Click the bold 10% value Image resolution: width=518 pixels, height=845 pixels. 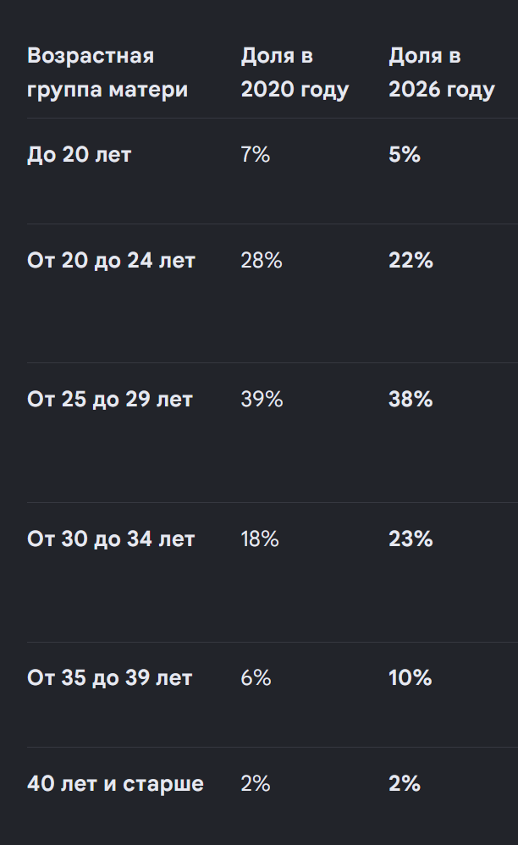411,678
